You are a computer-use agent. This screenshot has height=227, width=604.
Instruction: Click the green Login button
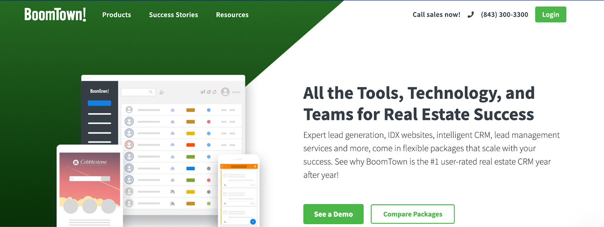550,15
